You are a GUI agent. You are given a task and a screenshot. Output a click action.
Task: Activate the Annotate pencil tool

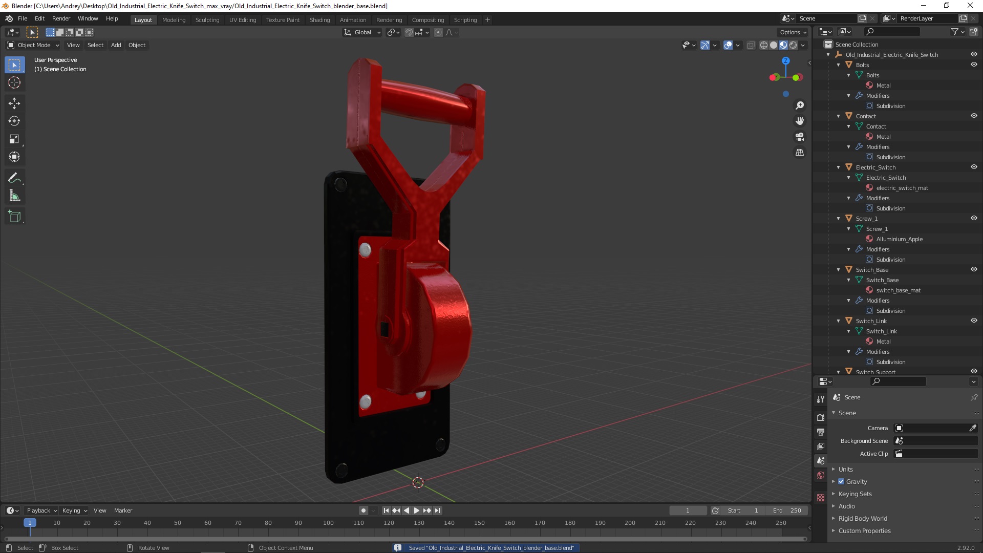[14, 178]
